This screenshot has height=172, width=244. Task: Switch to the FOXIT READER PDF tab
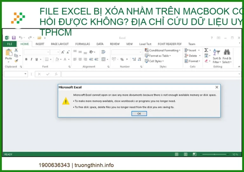tap(170, 44)
